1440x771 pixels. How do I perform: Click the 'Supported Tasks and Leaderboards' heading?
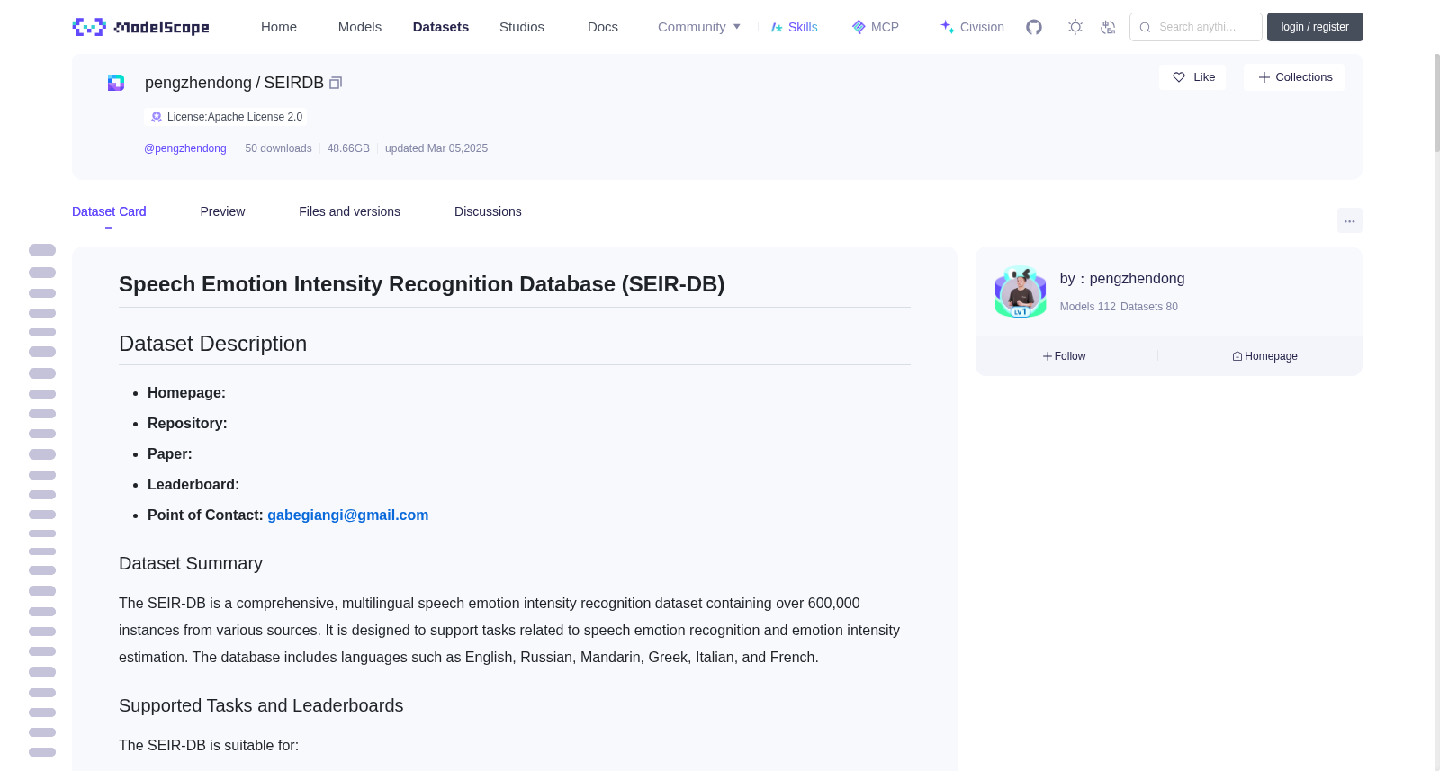coord(261,705)
